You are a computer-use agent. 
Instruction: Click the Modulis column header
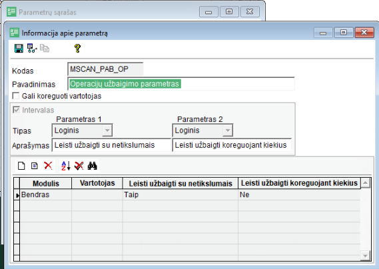pos(46,184)
